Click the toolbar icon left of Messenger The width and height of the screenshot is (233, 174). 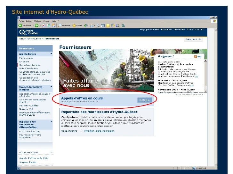click(x=118, y=25)
